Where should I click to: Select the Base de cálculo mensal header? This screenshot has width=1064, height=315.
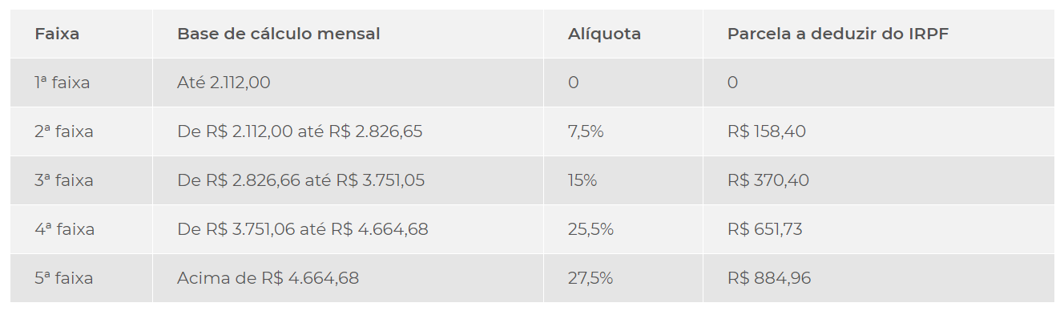click(279, 34)
